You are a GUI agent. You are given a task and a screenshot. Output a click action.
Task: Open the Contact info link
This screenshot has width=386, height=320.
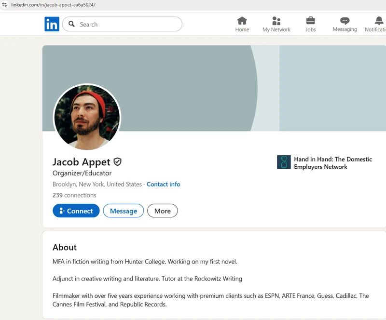(x=164, y=184)
